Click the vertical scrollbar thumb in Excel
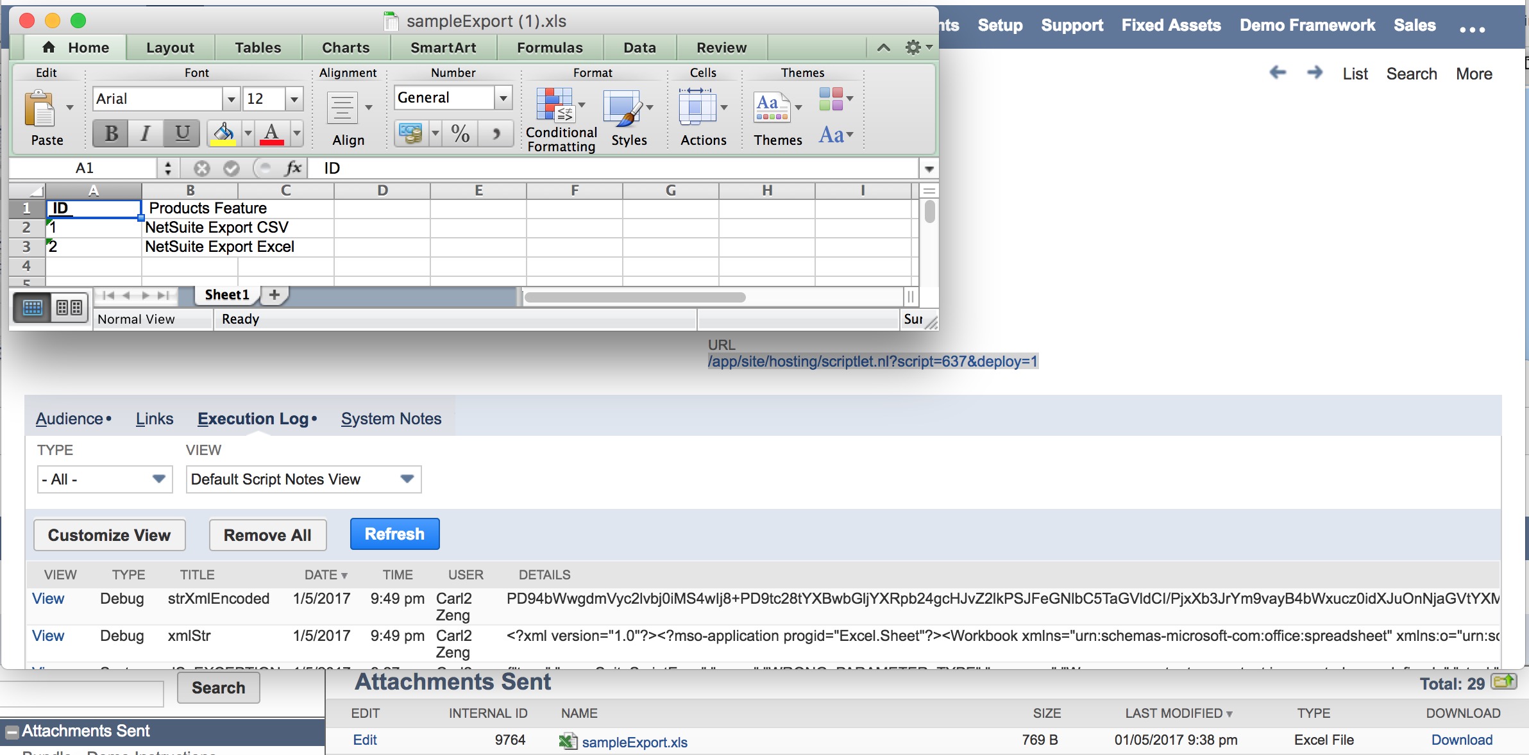The height and width of the screenshot is (755, 1529). click(930, 212)
